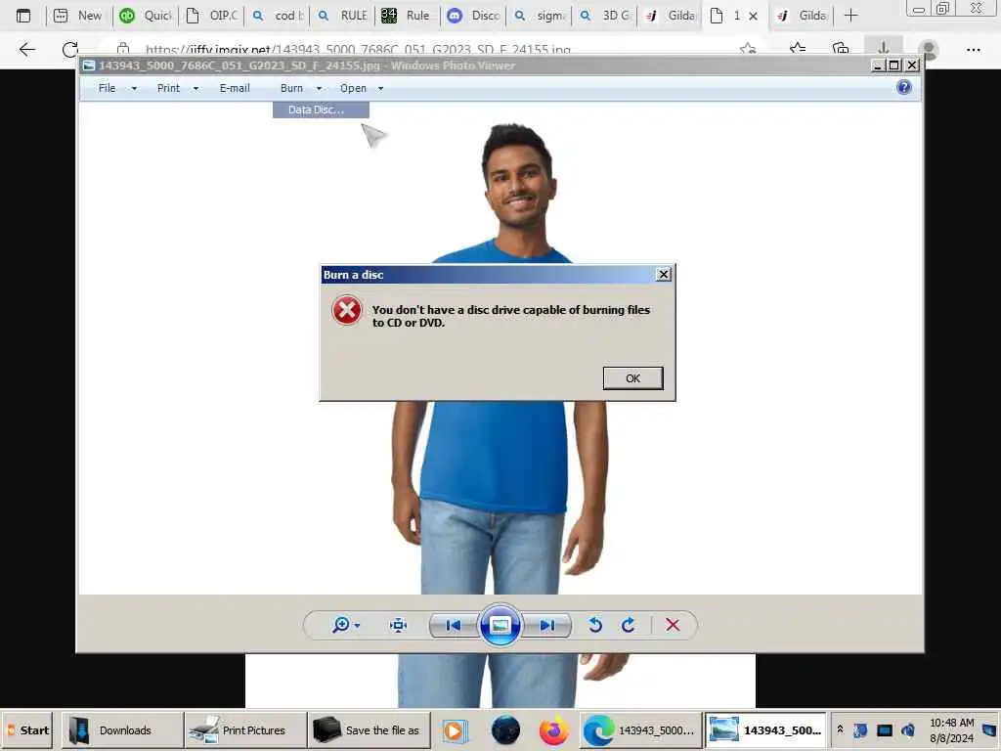This screenshot has width=1001, height=751.
Task: Open the Downloads taskbar item
Action: coord(122,729)
